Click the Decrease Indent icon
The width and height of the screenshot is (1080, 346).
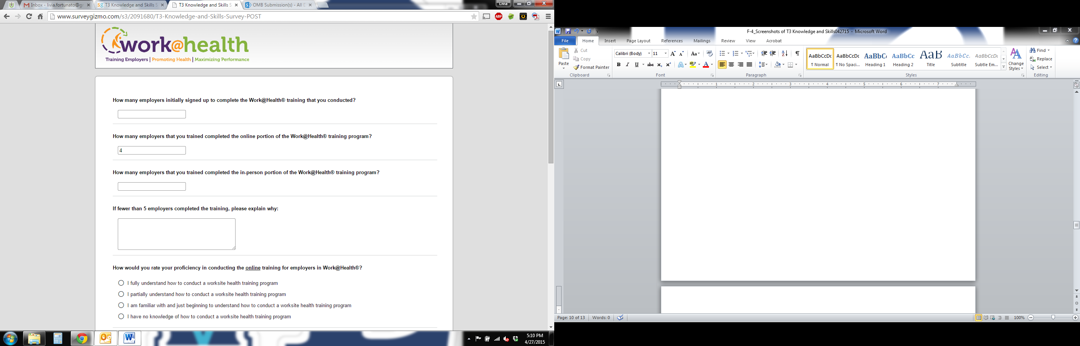[x=764, y=53]
